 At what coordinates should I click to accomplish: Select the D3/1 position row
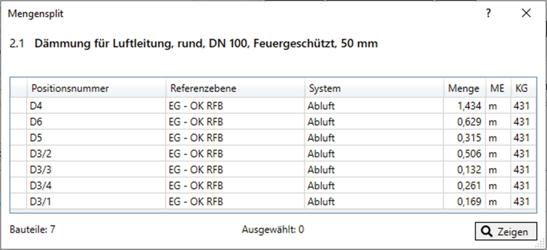(x=41, y=202)
